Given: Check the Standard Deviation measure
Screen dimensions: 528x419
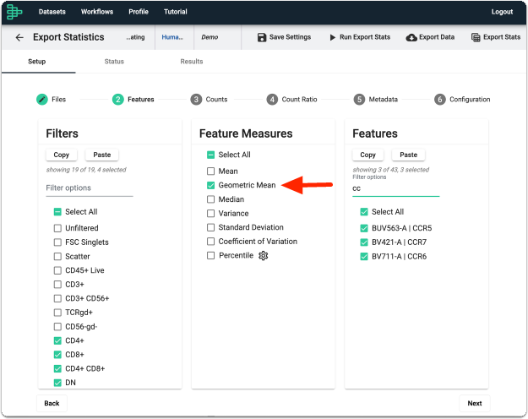Looking at the screenshot, I should point(211,227).
